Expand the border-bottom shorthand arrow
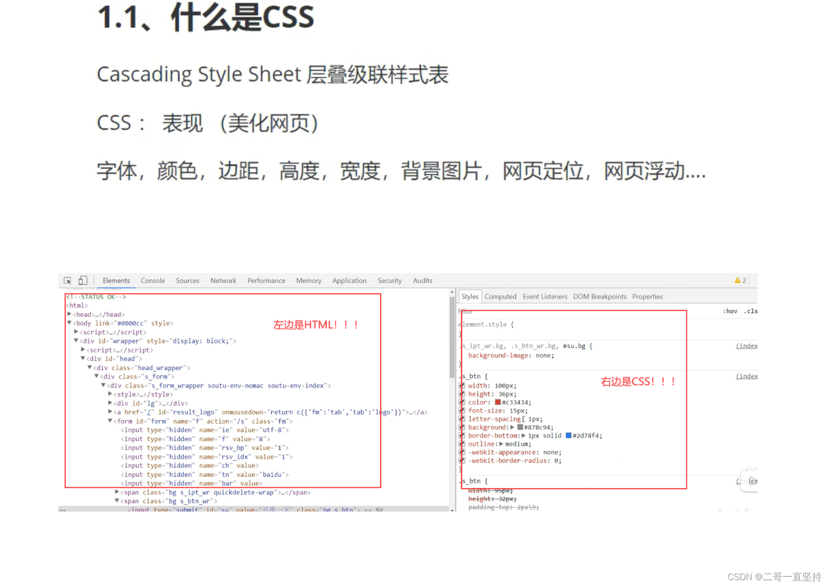Screen dimensions: 829x586 point(524,436)
